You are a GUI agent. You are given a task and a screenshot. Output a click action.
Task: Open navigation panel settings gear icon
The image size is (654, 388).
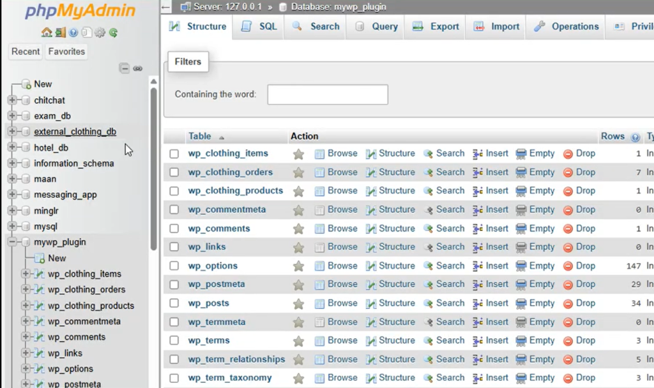[100, 33]
